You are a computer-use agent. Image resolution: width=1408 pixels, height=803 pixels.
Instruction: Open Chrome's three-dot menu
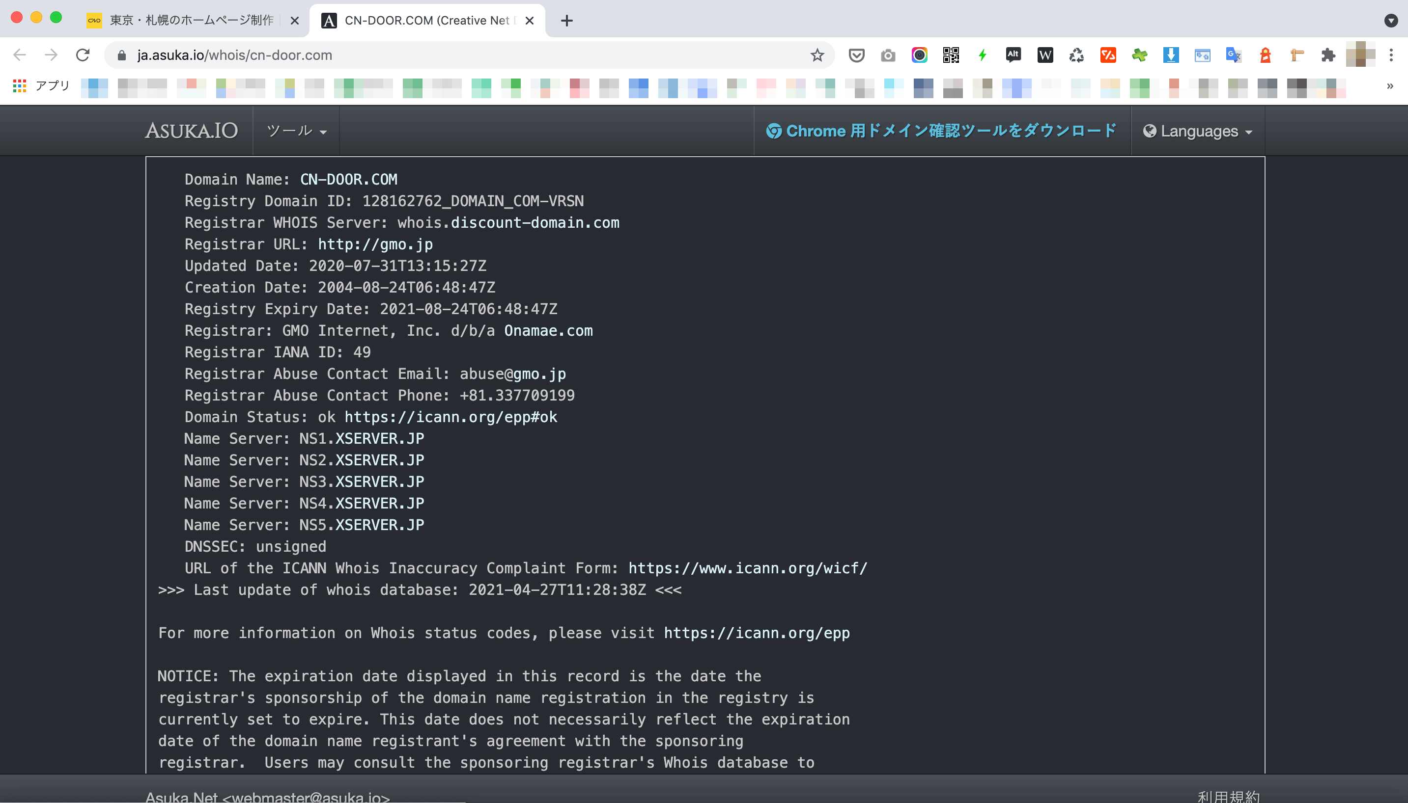[x=1391, y=55]
